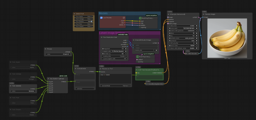Click the Load Models subgraph icon

tap(101, 18)
